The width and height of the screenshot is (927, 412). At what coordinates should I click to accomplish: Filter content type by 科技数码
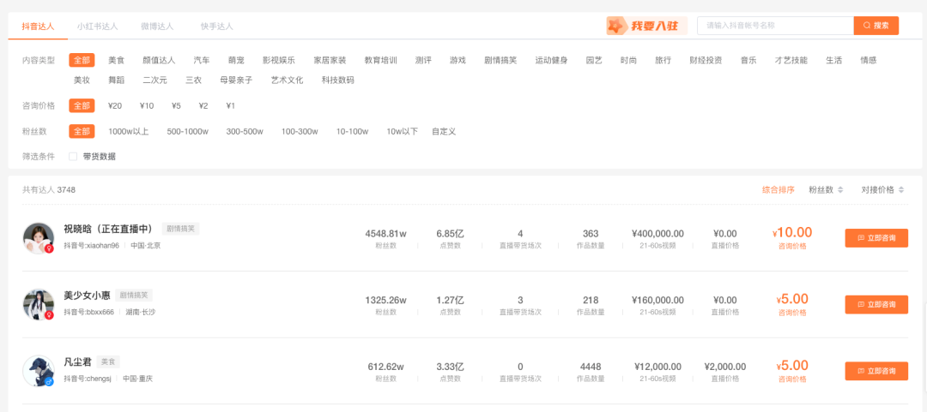(338, 81)
